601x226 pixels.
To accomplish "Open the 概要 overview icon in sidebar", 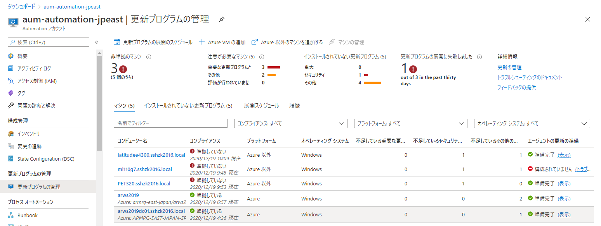I will click(11, 56).
